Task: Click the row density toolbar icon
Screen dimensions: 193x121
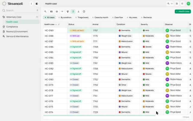Action: pos(51,11)
